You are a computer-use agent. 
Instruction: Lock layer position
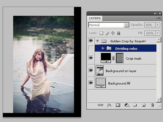tap(113, 33)
